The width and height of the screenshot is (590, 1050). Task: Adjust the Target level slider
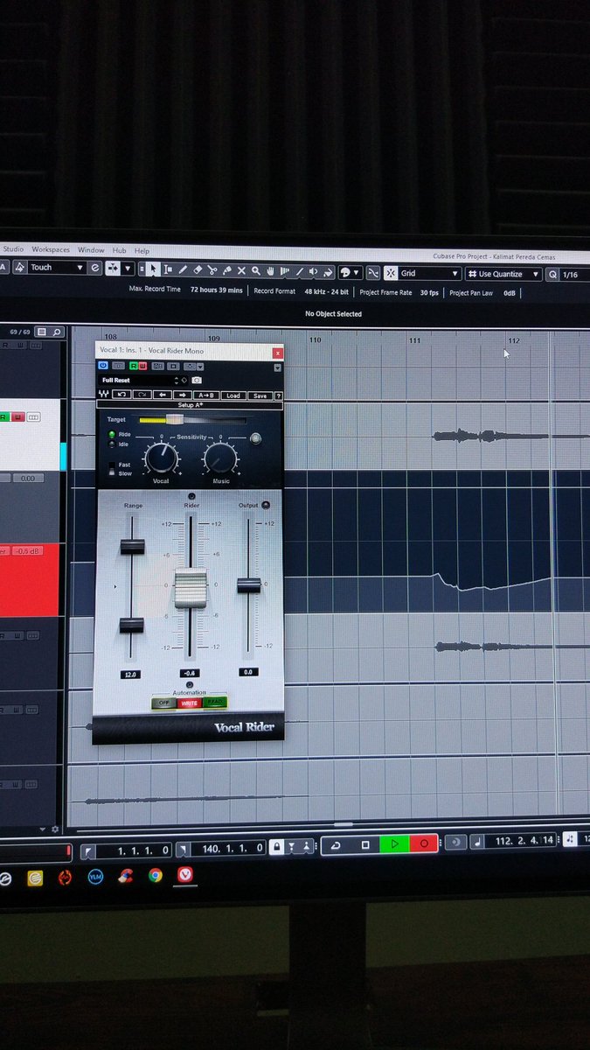[175, 420]
